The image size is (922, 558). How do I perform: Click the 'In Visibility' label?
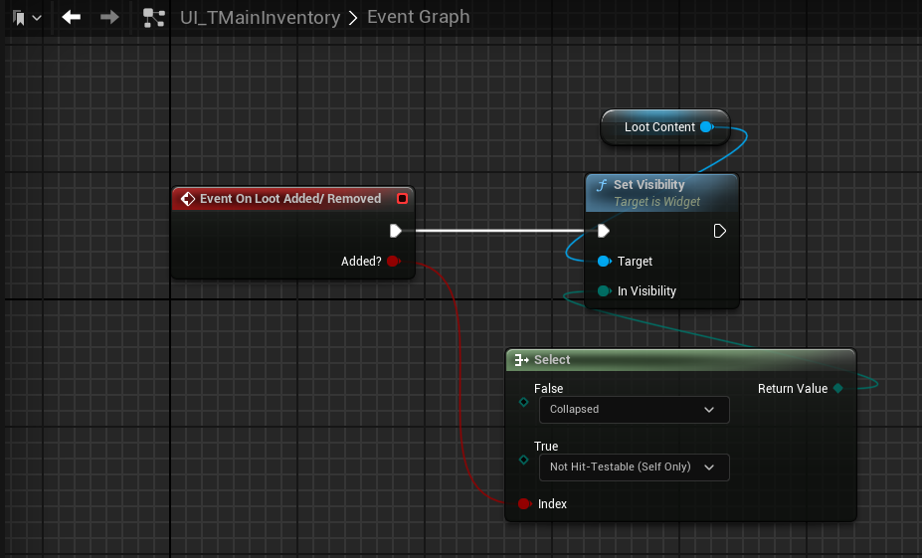pyautogui.click(x=646, y=291)
